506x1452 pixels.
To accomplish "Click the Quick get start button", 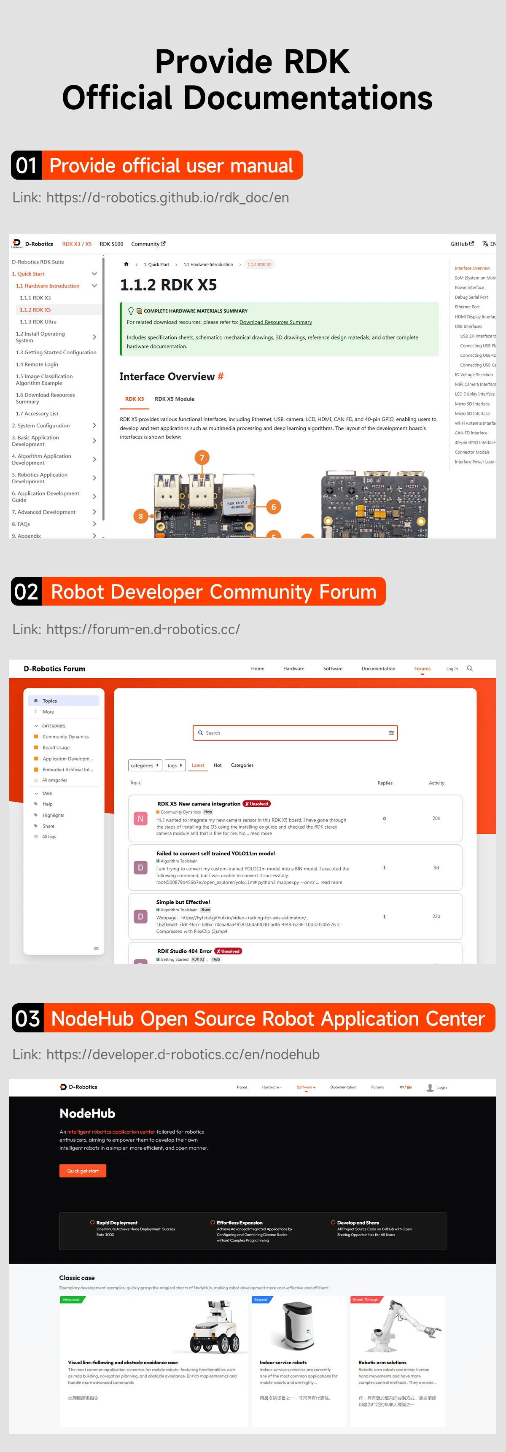I will [83, 1171].
